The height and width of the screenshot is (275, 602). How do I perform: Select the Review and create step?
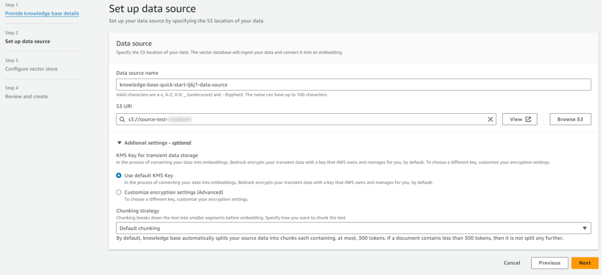27,97
